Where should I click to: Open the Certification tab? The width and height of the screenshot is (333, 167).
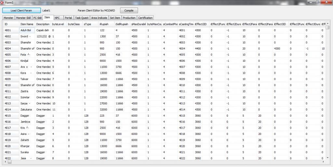point(145,18)
